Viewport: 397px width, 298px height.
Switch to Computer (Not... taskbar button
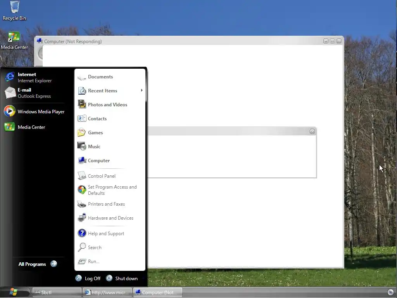(157, 292)
